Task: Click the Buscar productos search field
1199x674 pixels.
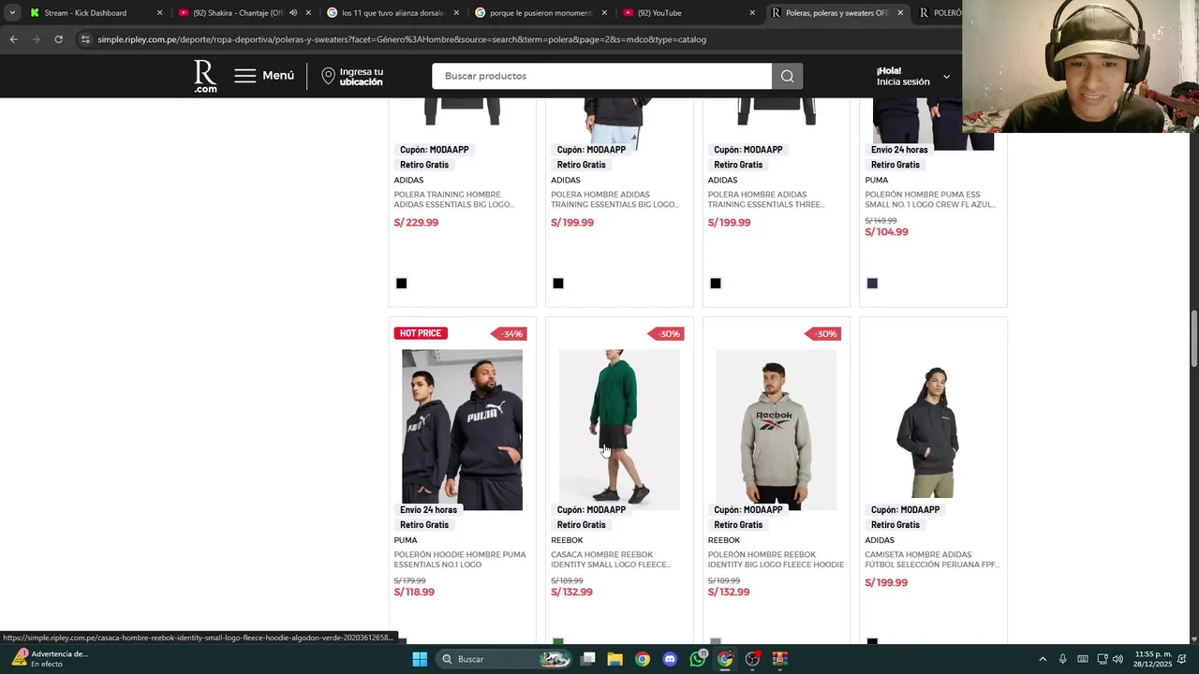Action: 601,76
